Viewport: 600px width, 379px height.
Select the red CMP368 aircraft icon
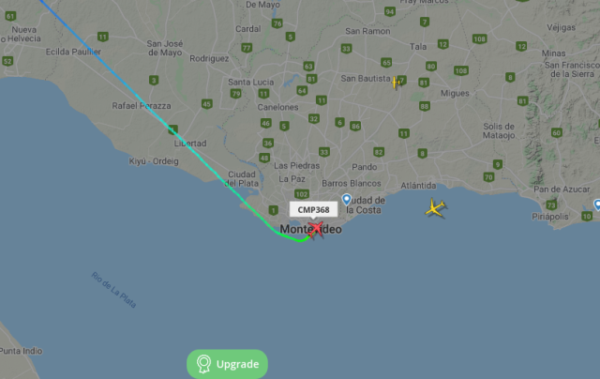pyautogui.click(x=316, y=229)
